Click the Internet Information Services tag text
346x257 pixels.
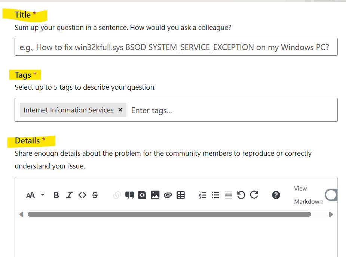point(68,110)
